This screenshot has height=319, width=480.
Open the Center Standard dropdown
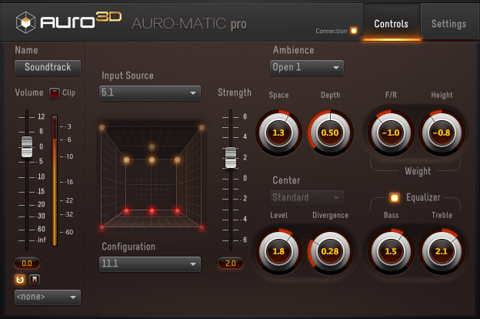pos(307,198)
